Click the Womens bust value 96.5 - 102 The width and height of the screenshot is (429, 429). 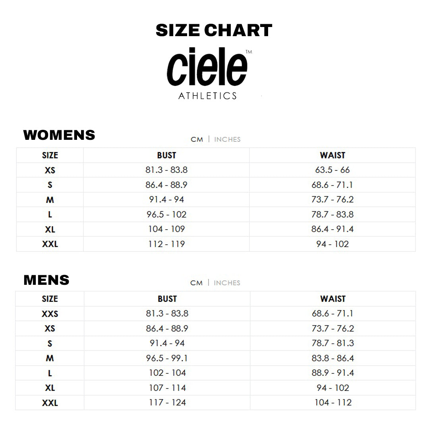166,214
